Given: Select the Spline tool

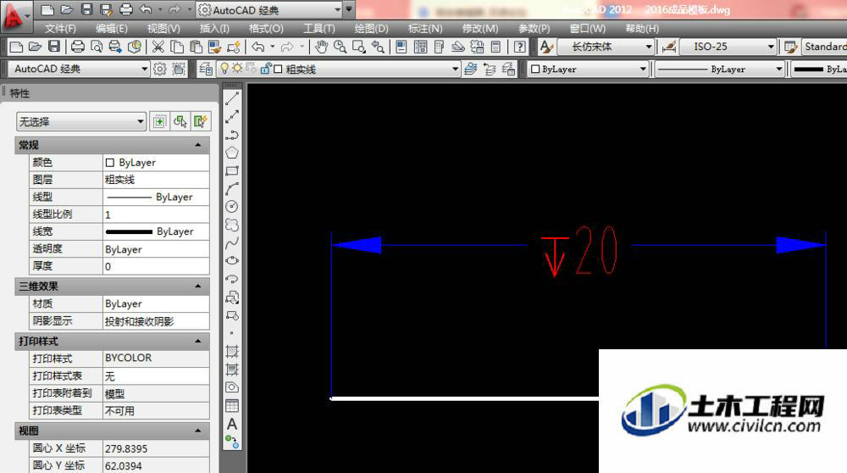Looking at the screenshot, I should (x=232, y=242).
